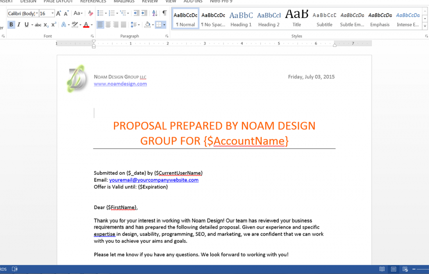
Task: Expand the borders dropdown arrow
Action: (x=164, y=25)
